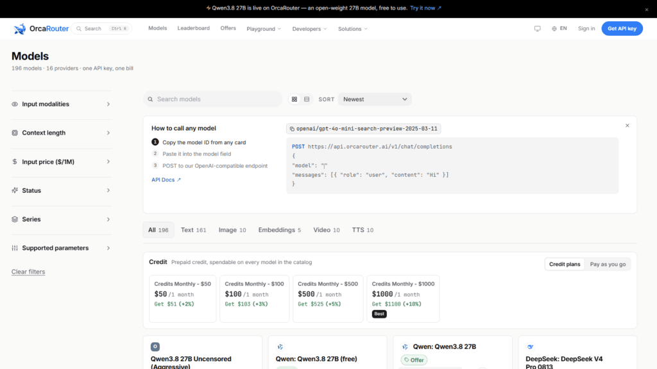Click step 2 Paste it into model field
Viewport: 657px width, 369px height.
tap(191, 154)
